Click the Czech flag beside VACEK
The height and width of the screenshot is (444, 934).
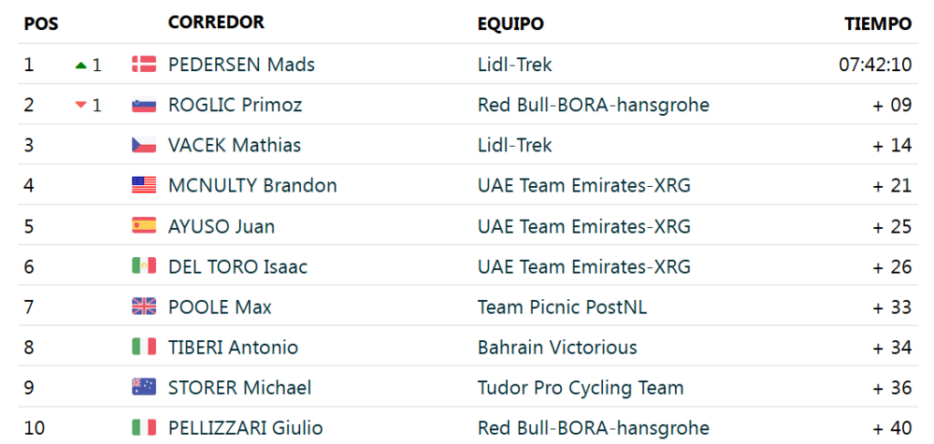coord(143,145)
